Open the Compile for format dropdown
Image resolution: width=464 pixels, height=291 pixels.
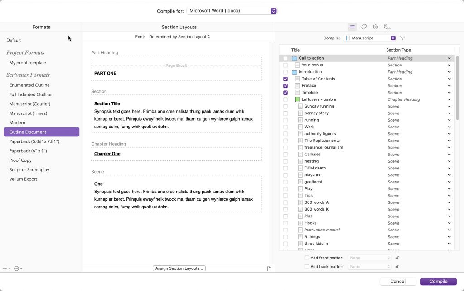pyautogui.click(x=232, y=10)
